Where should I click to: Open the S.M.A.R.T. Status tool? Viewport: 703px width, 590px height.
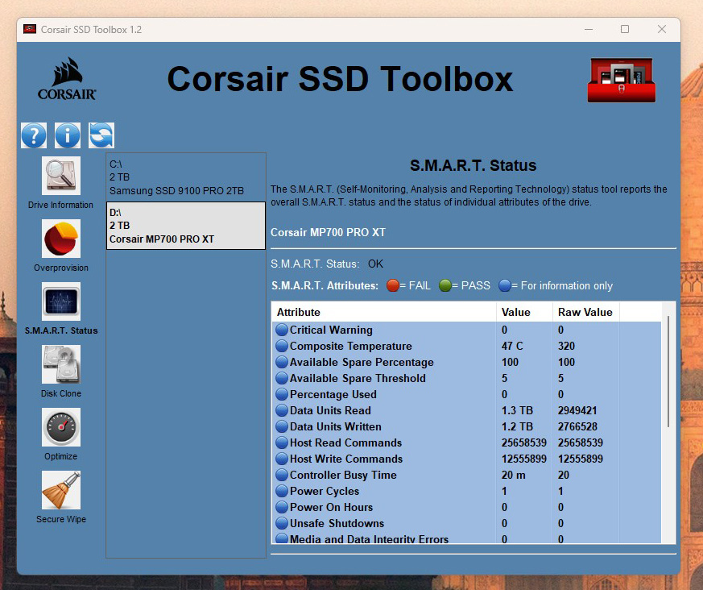coord(61,301)
